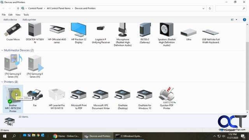Select the R6700v3 Gateway device

pyautogui.click(x=145, y=33)
